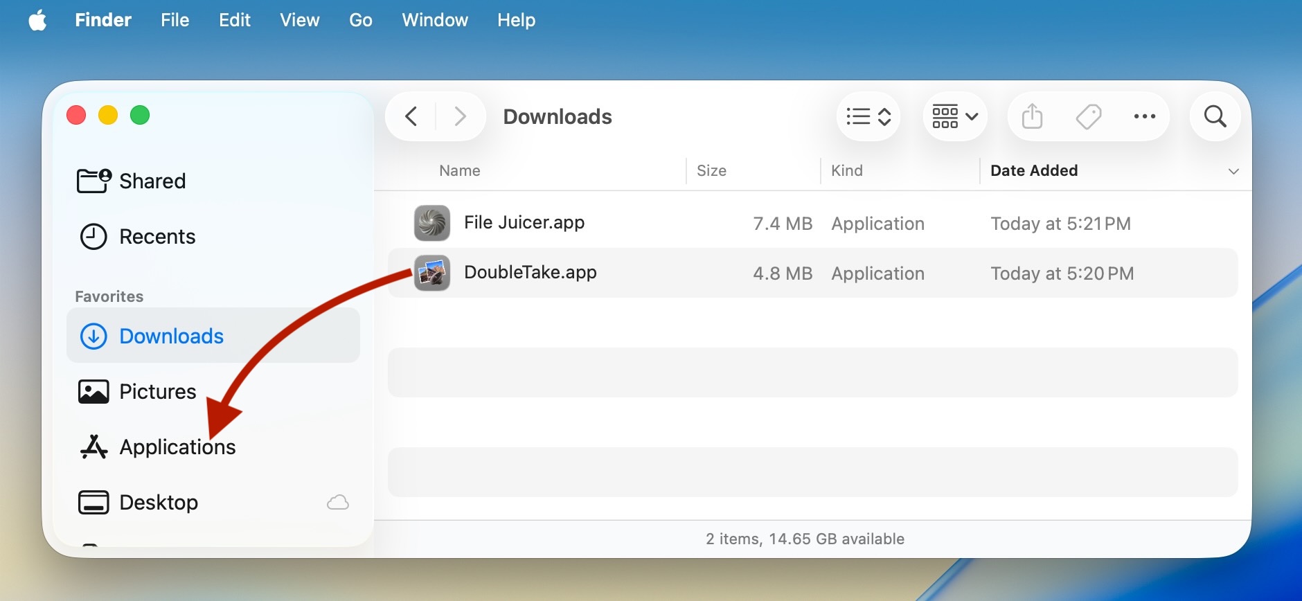The image size is (1302, 601).
Task: Open the group-by grid dropdown
Action: [x=955, y=116]
